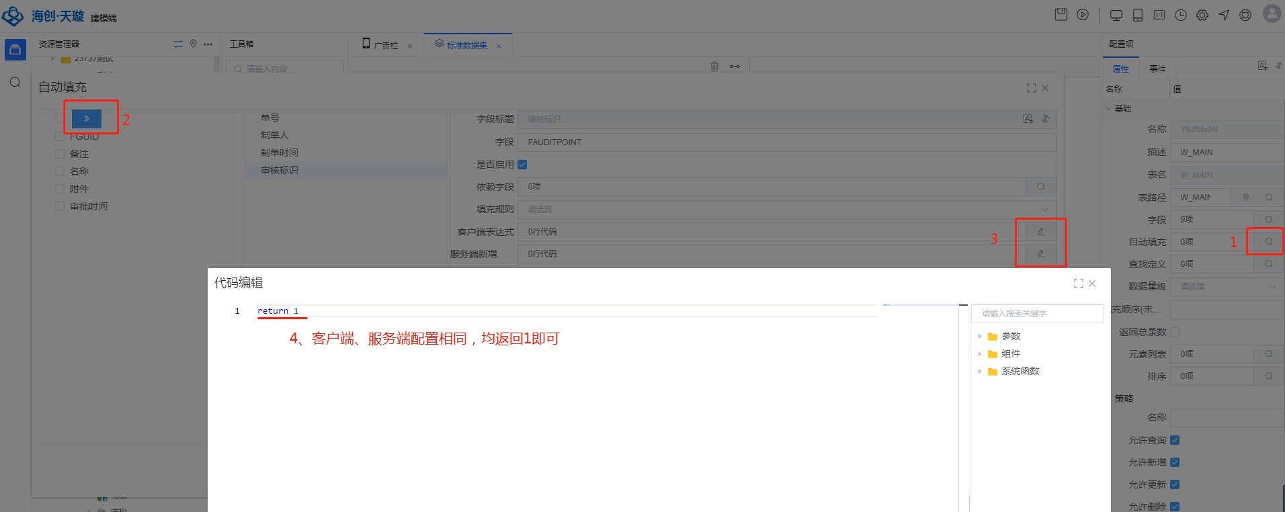Viewport: 1285px width, 512px height.
Task: Open the 填充规则 dropdown
Action: pyautogui.click(x=786, y=210)
